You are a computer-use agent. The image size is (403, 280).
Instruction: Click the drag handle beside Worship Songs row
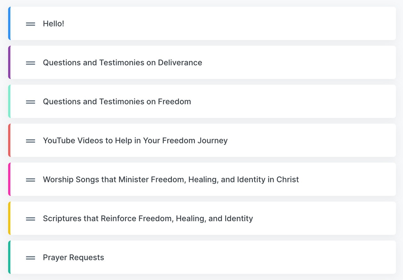click(x=31, y=180)
